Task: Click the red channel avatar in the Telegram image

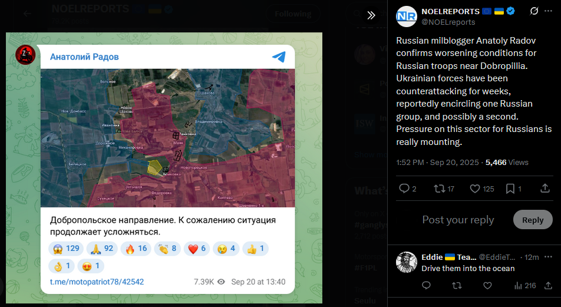Action: [x=25, y=55]
